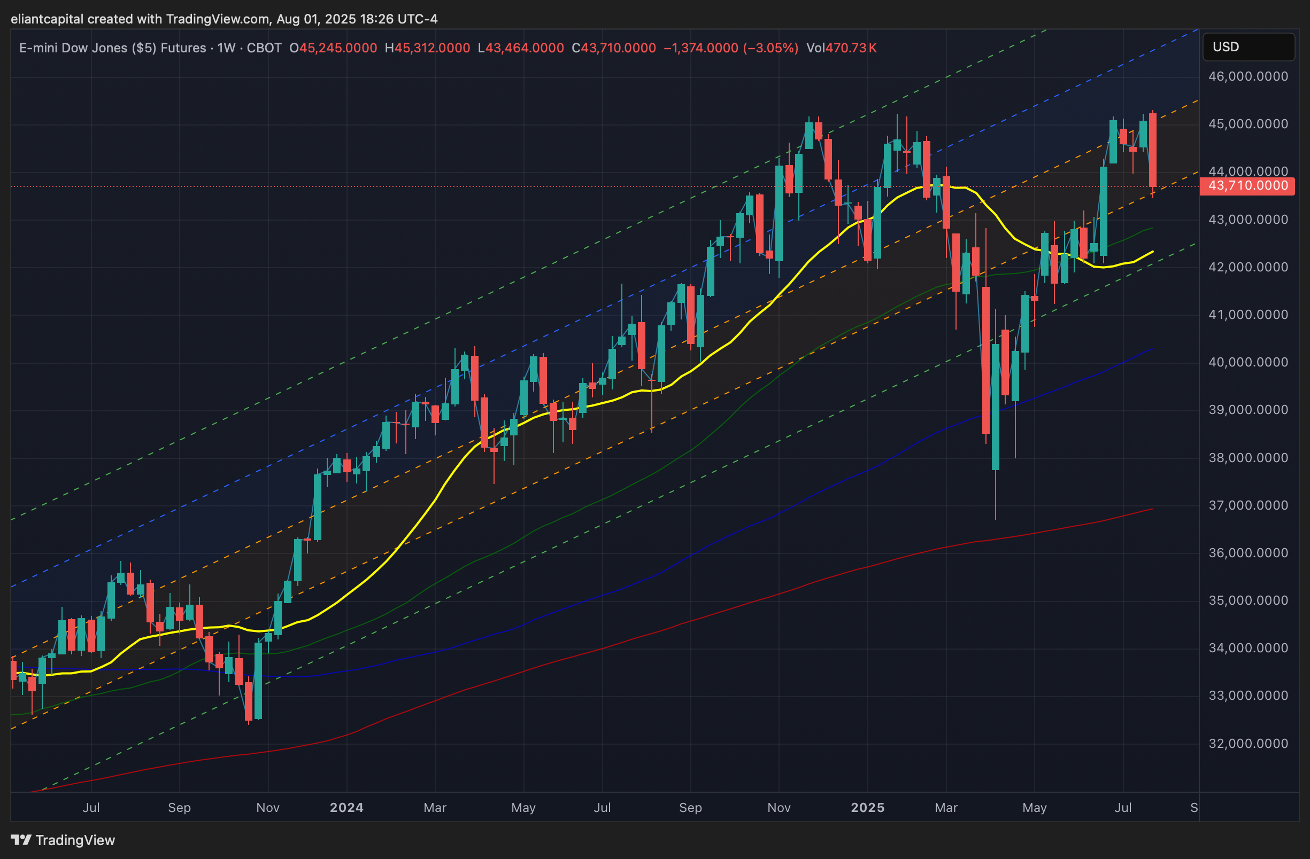Click the 2025 year marker on time axis
This screenshot has width=1310, height=859.
click(867, 807)
